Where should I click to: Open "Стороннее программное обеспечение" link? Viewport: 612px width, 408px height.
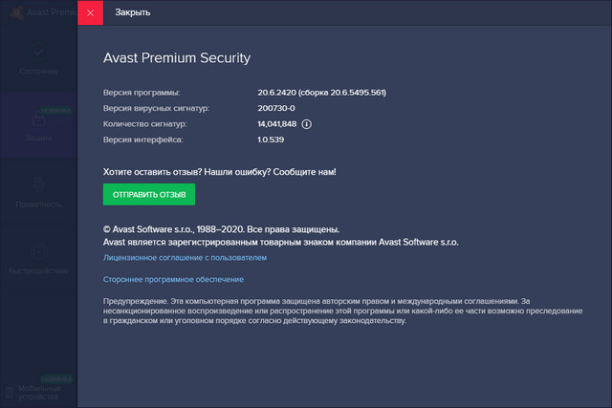tap(173, 279)
